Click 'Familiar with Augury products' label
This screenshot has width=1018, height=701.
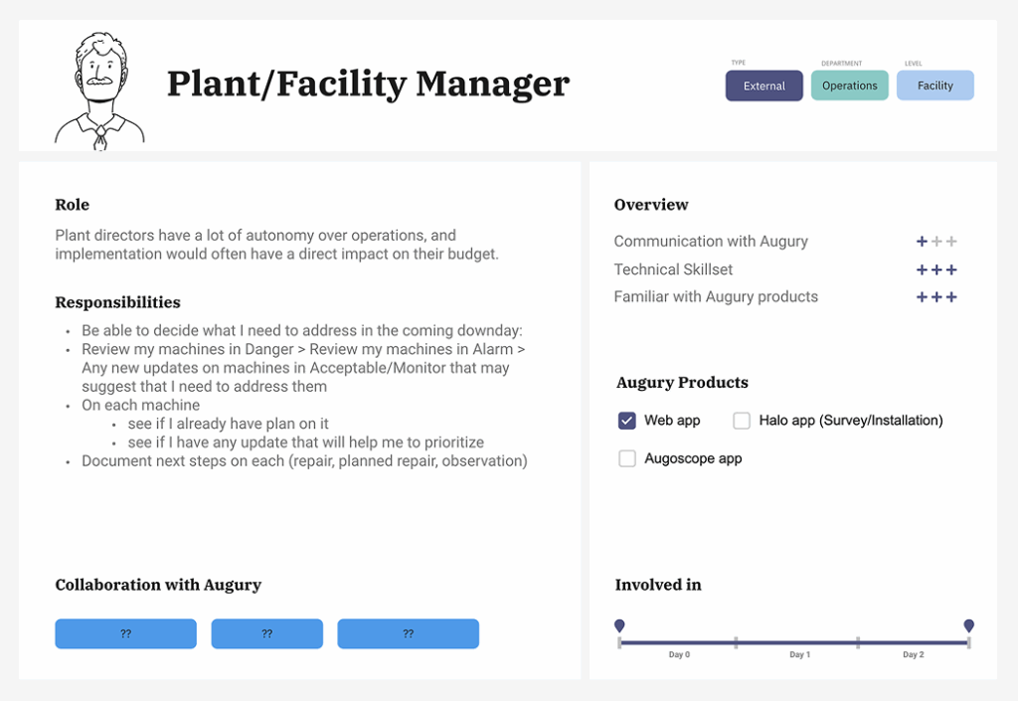click(x=716, y=297)
